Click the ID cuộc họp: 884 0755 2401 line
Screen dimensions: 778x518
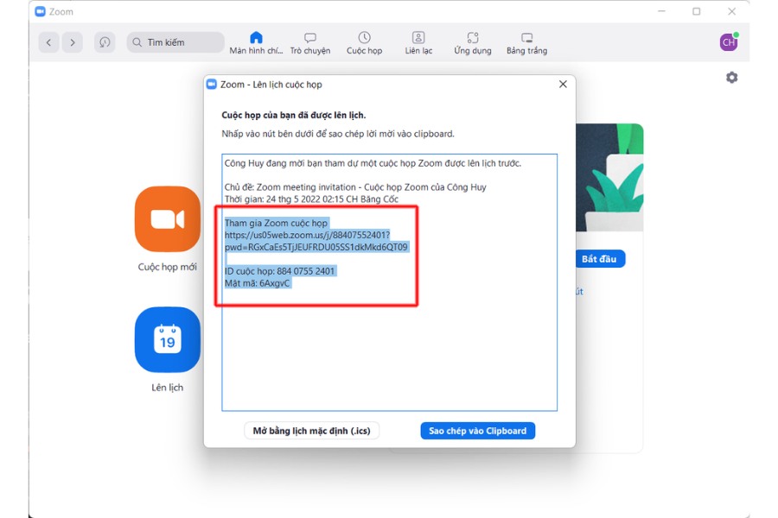click(x=280, y=271)
